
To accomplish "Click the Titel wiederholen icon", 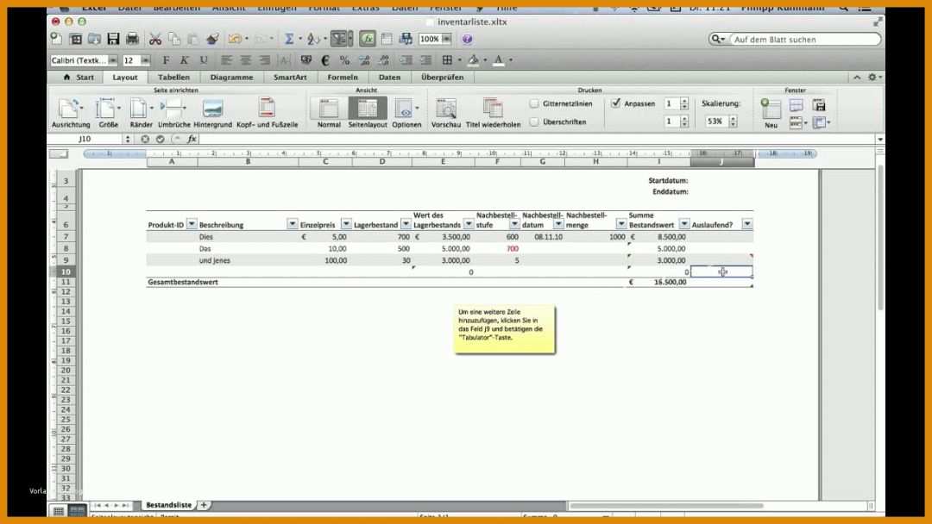I will click(492, 108).
